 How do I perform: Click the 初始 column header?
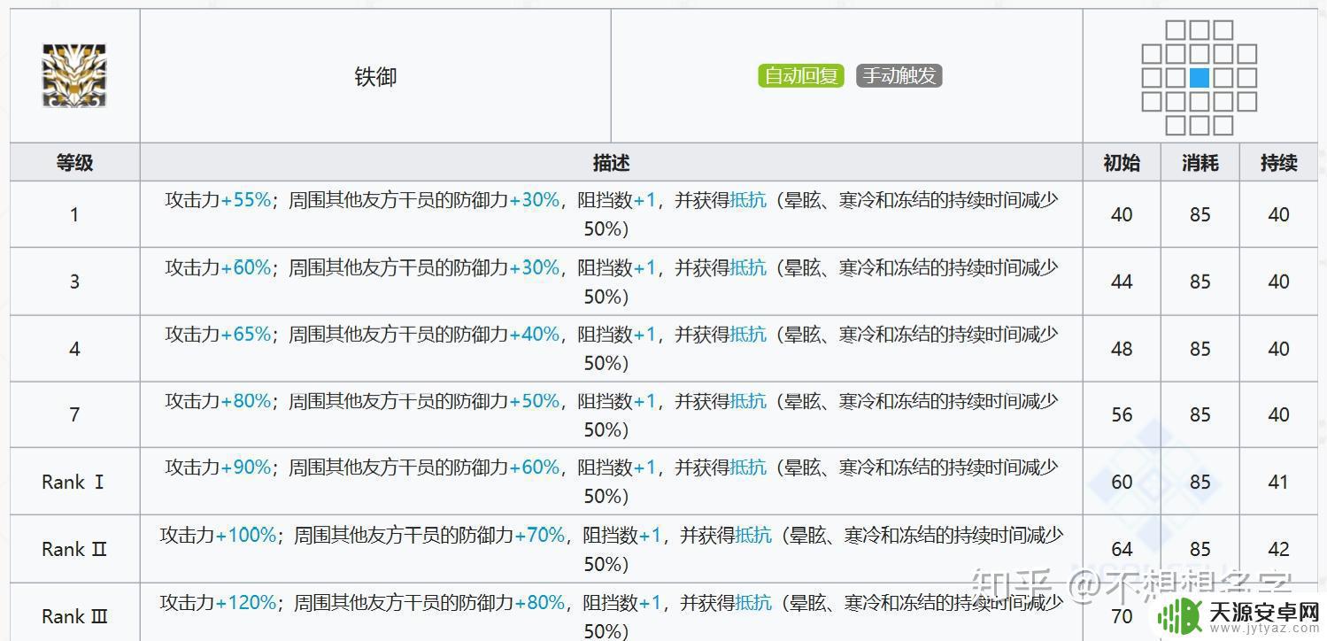click(x=1122, y=163)
